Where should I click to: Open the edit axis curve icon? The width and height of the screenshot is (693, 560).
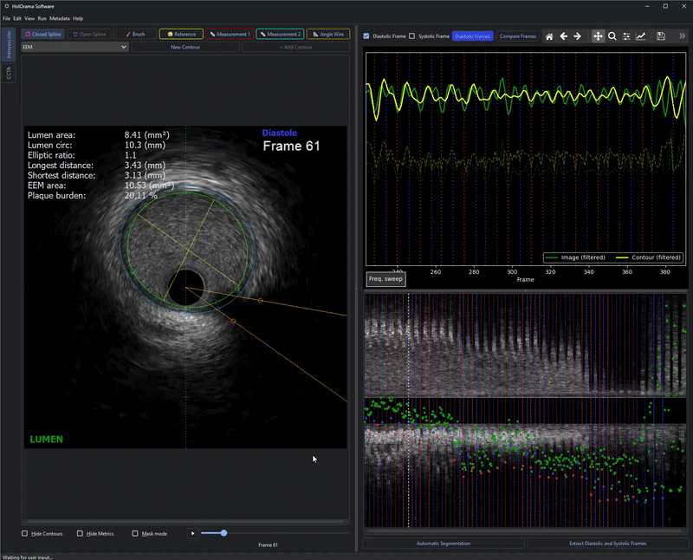tap(640, 36)
